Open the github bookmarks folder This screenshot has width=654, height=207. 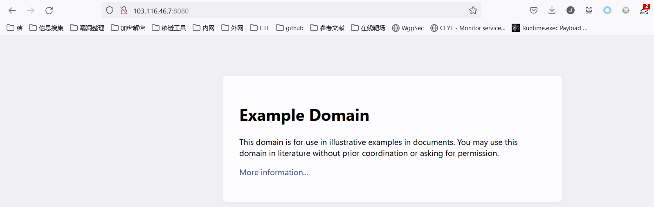tap(290, 28)
